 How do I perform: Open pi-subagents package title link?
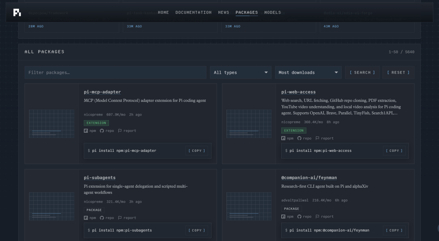click(100, 177)
